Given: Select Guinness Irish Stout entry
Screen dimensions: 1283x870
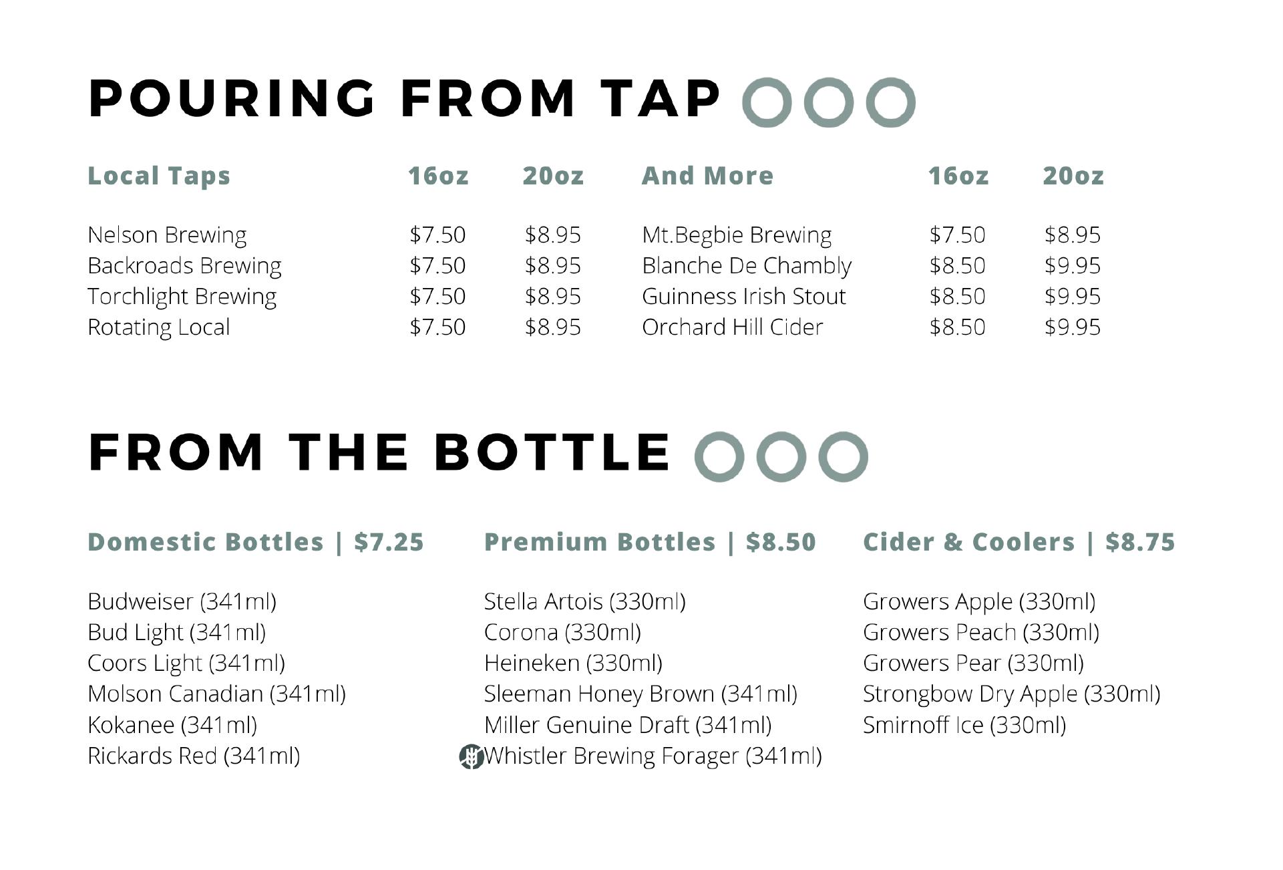Looking at the screenshot, I should (x=743, y=296).
